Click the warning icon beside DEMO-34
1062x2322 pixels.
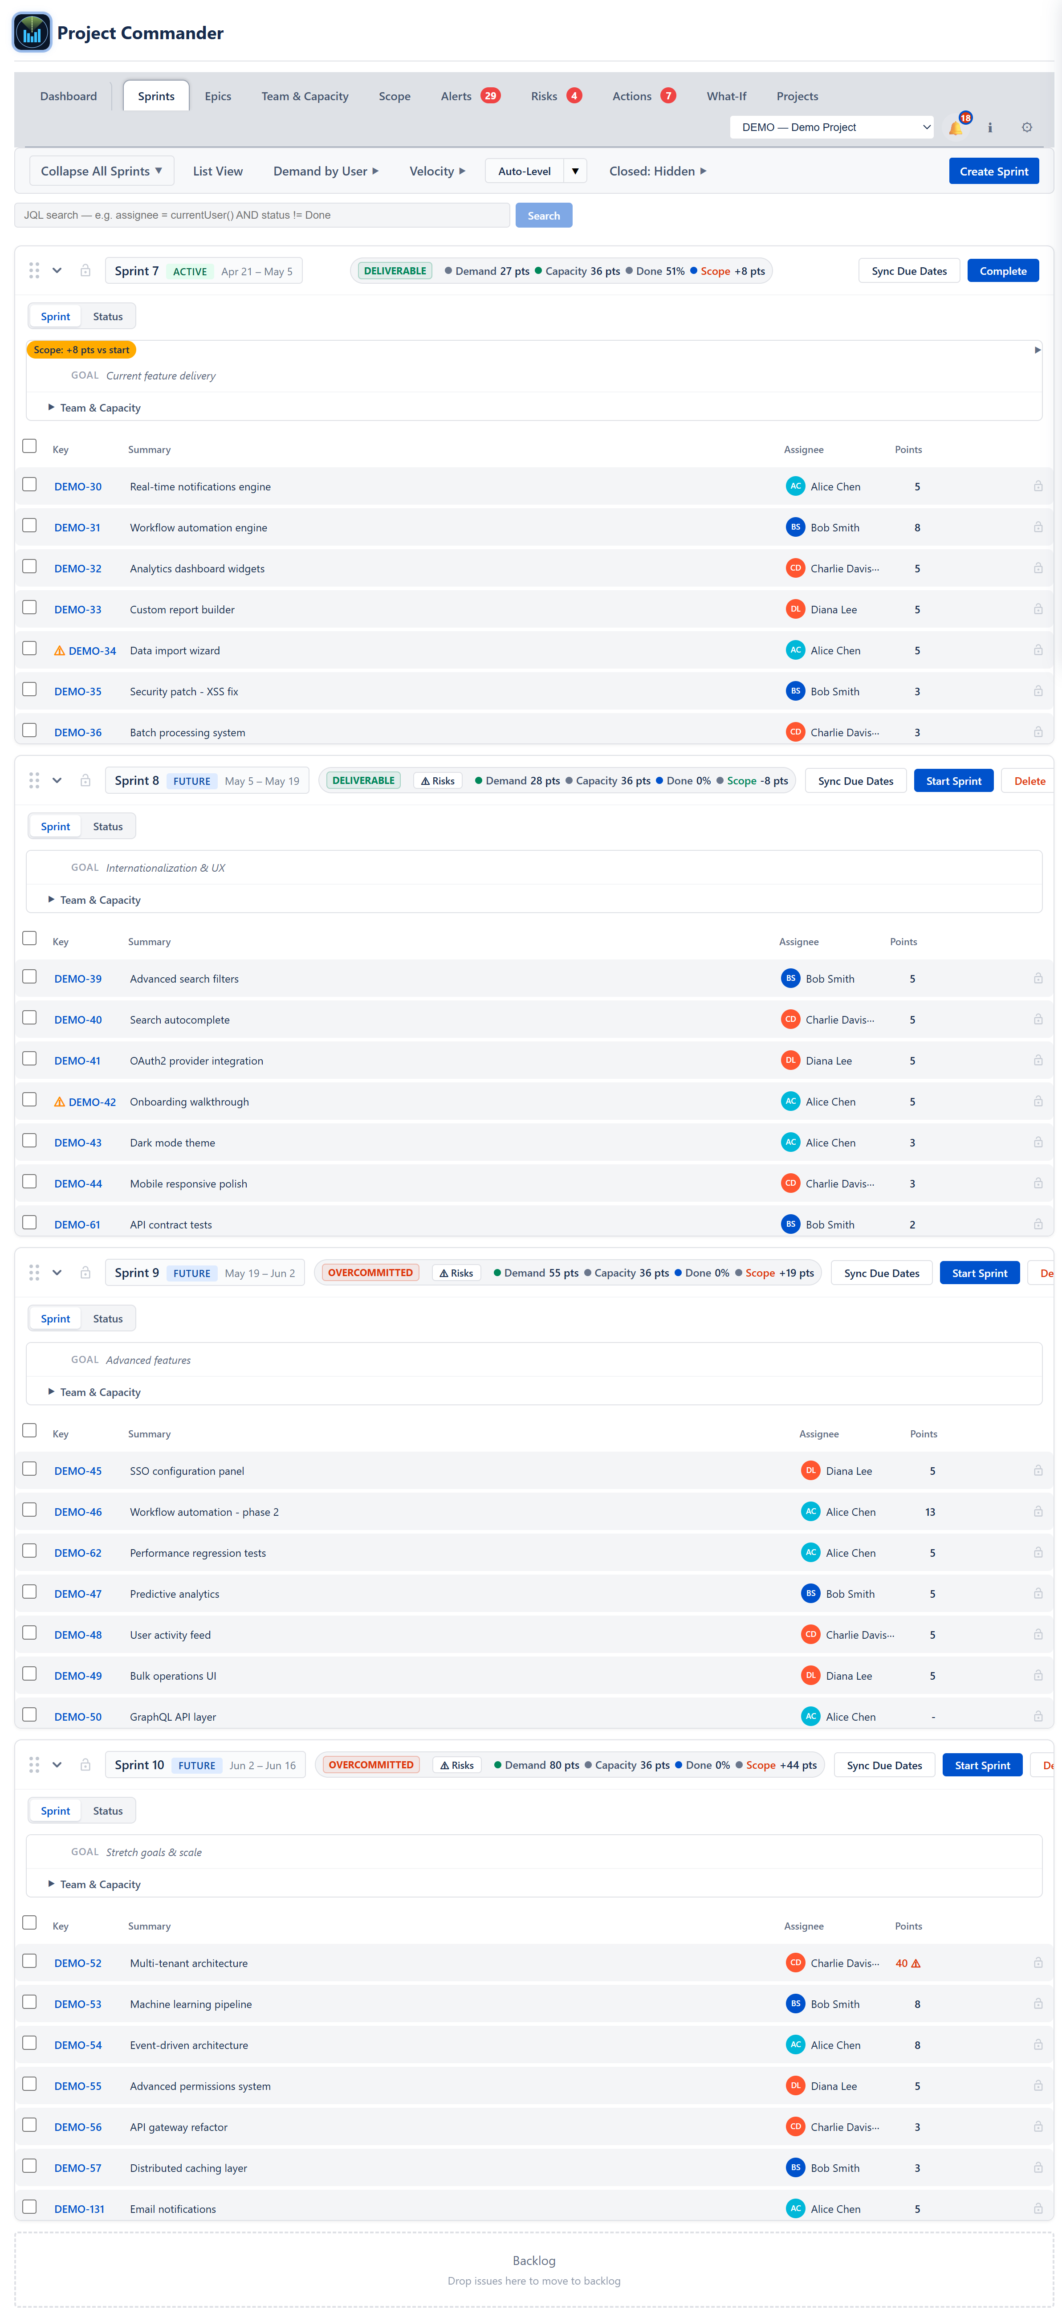click(60, 651)
